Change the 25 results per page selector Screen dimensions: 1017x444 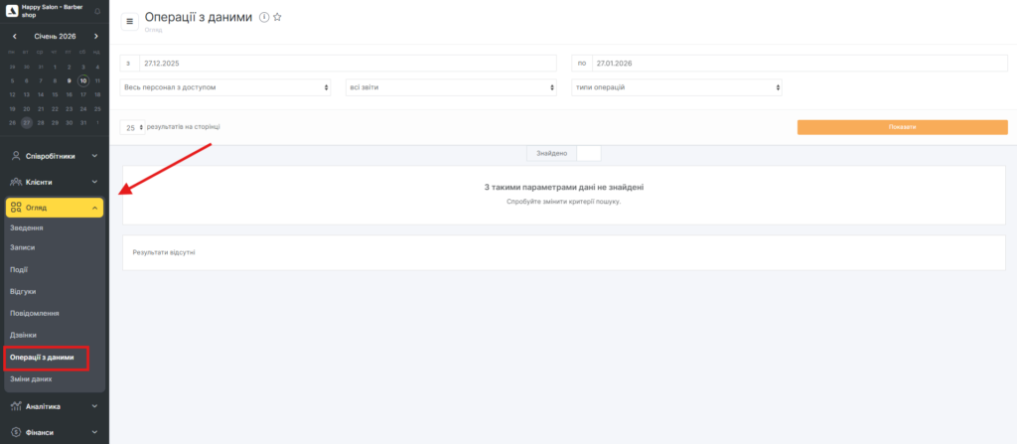[x=133, y=128]
